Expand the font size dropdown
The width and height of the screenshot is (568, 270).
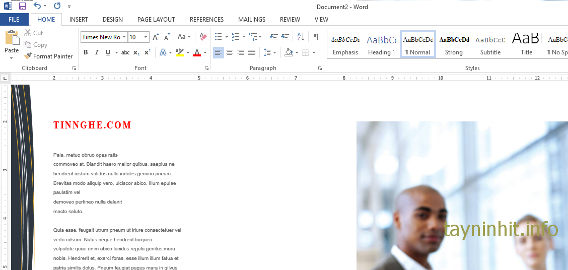146,37
